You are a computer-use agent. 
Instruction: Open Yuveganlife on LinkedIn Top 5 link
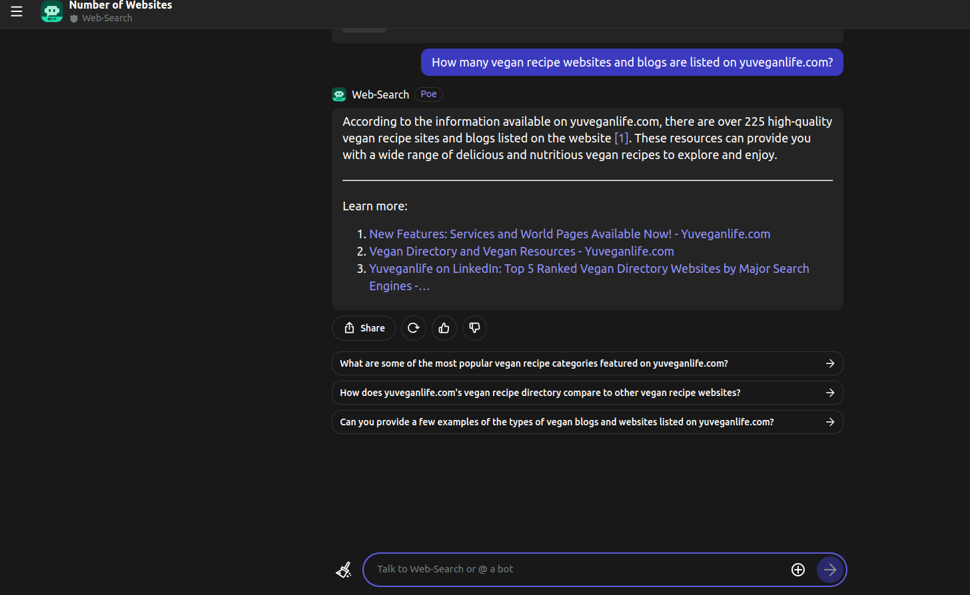click(x=589, y=278)
